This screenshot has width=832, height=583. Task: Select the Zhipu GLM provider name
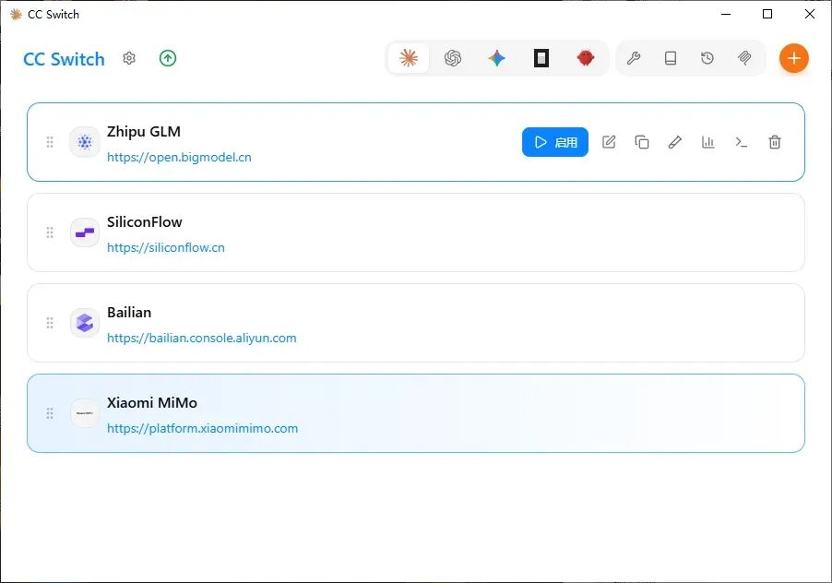point(144,132)
